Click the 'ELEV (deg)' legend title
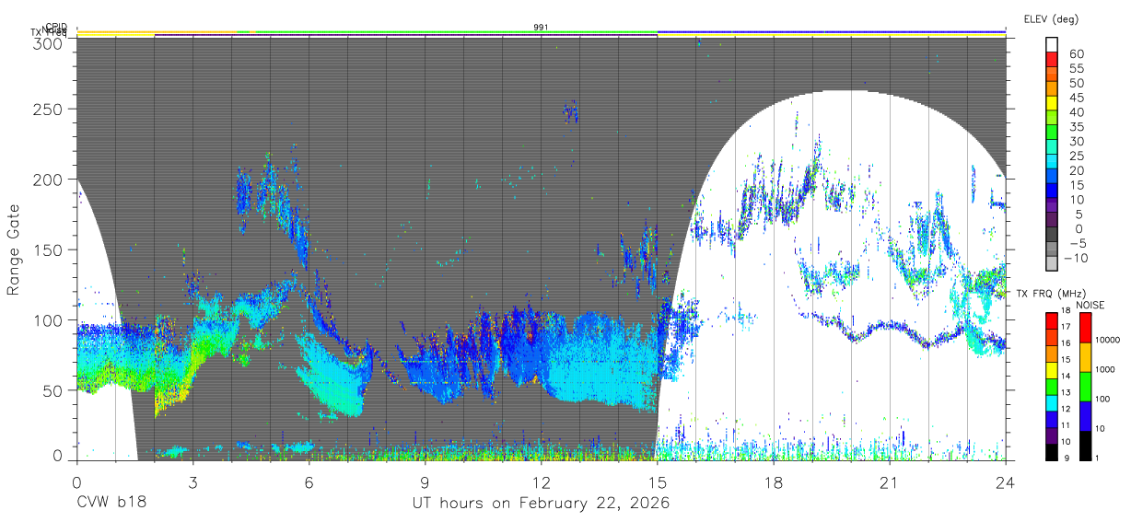1131x522 pixels. pos(1051,19)
